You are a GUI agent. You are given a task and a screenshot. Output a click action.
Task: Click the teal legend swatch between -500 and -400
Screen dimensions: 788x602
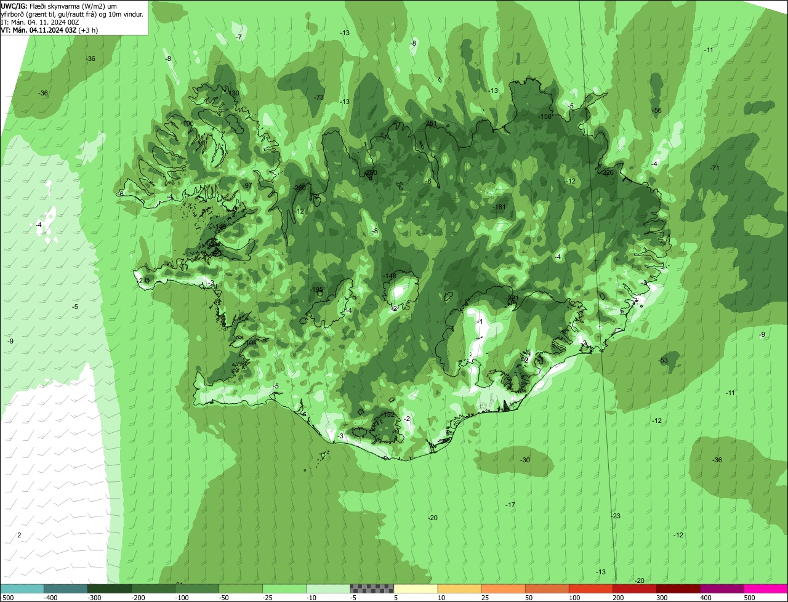tap(22, 588)
